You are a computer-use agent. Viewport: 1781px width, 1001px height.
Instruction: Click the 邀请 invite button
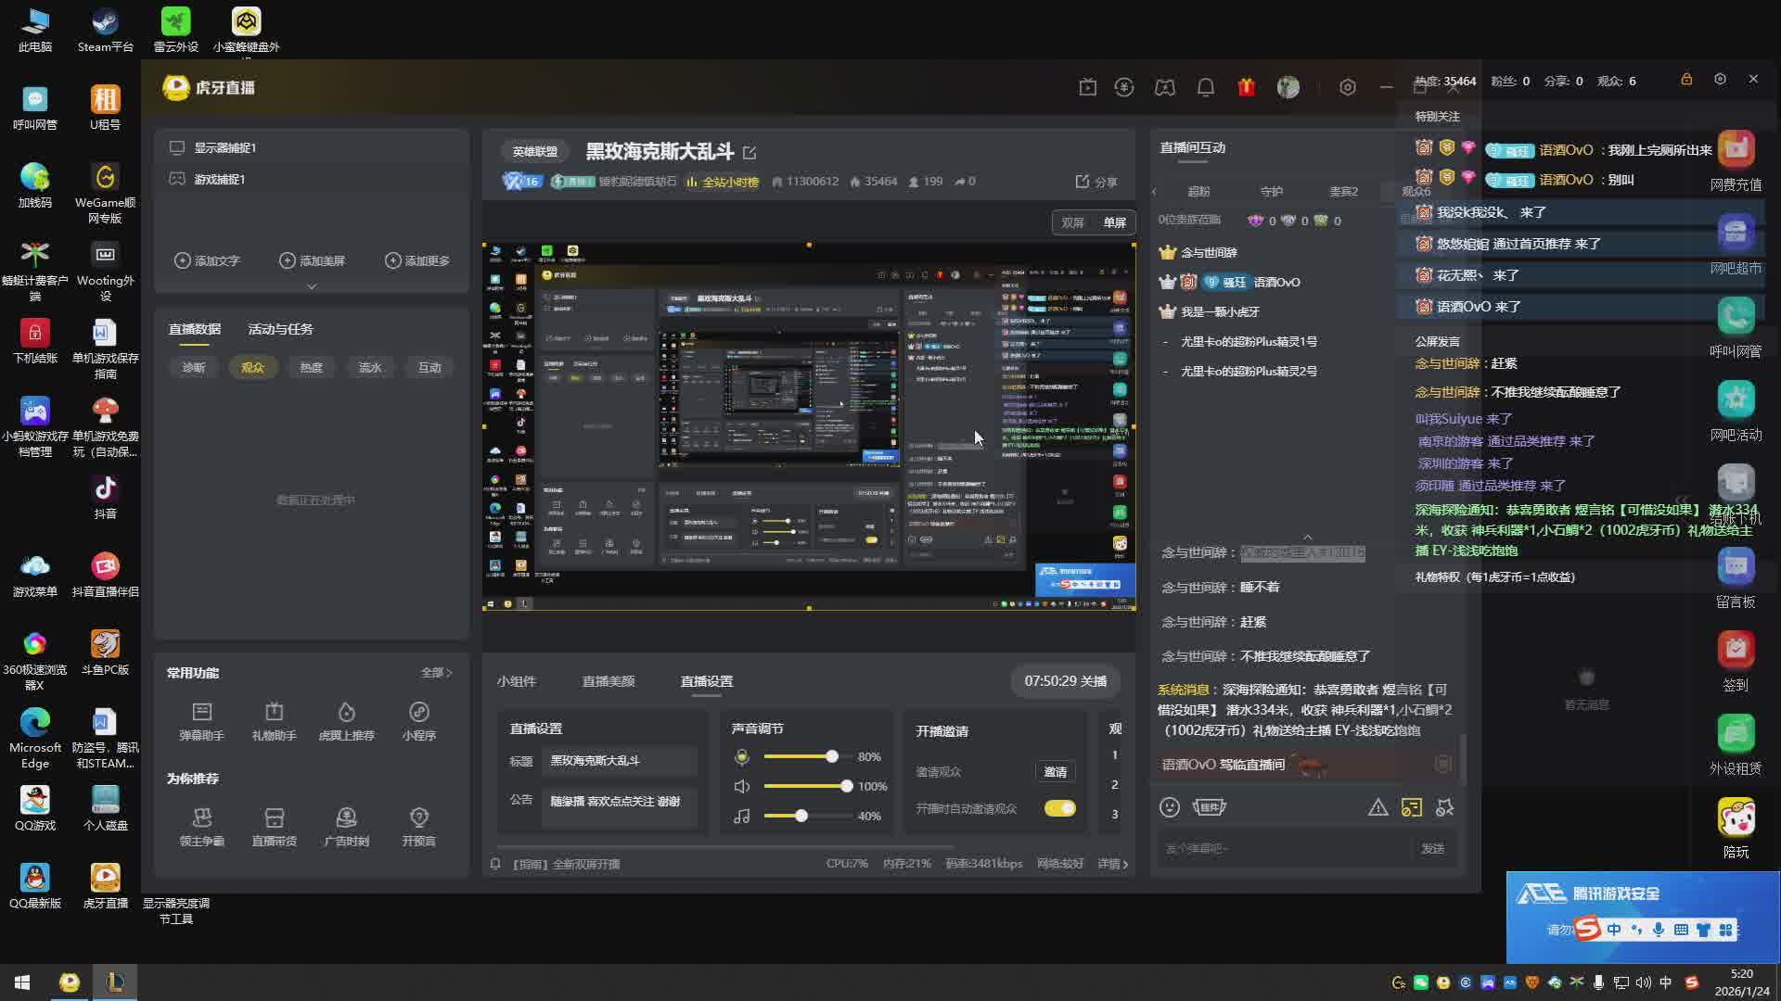point(1055,771)
